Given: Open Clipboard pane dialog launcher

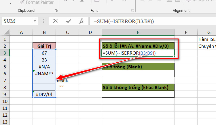Looking at the screenshot, I should pos(56,10).
